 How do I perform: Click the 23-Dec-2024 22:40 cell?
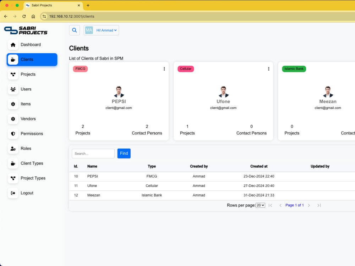point(259,176)
